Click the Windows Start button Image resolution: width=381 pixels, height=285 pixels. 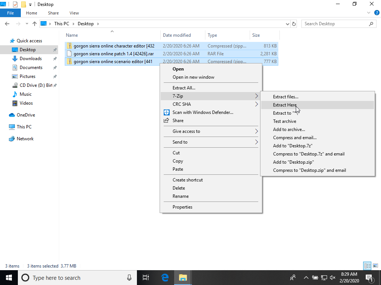pos(9,278)
